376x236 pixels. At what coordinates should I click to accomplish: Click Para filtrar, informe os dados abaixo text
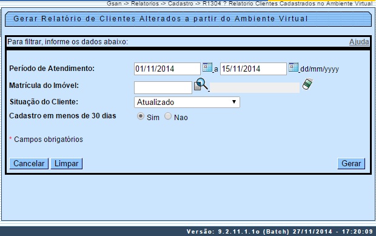click(x=68, y=42)
